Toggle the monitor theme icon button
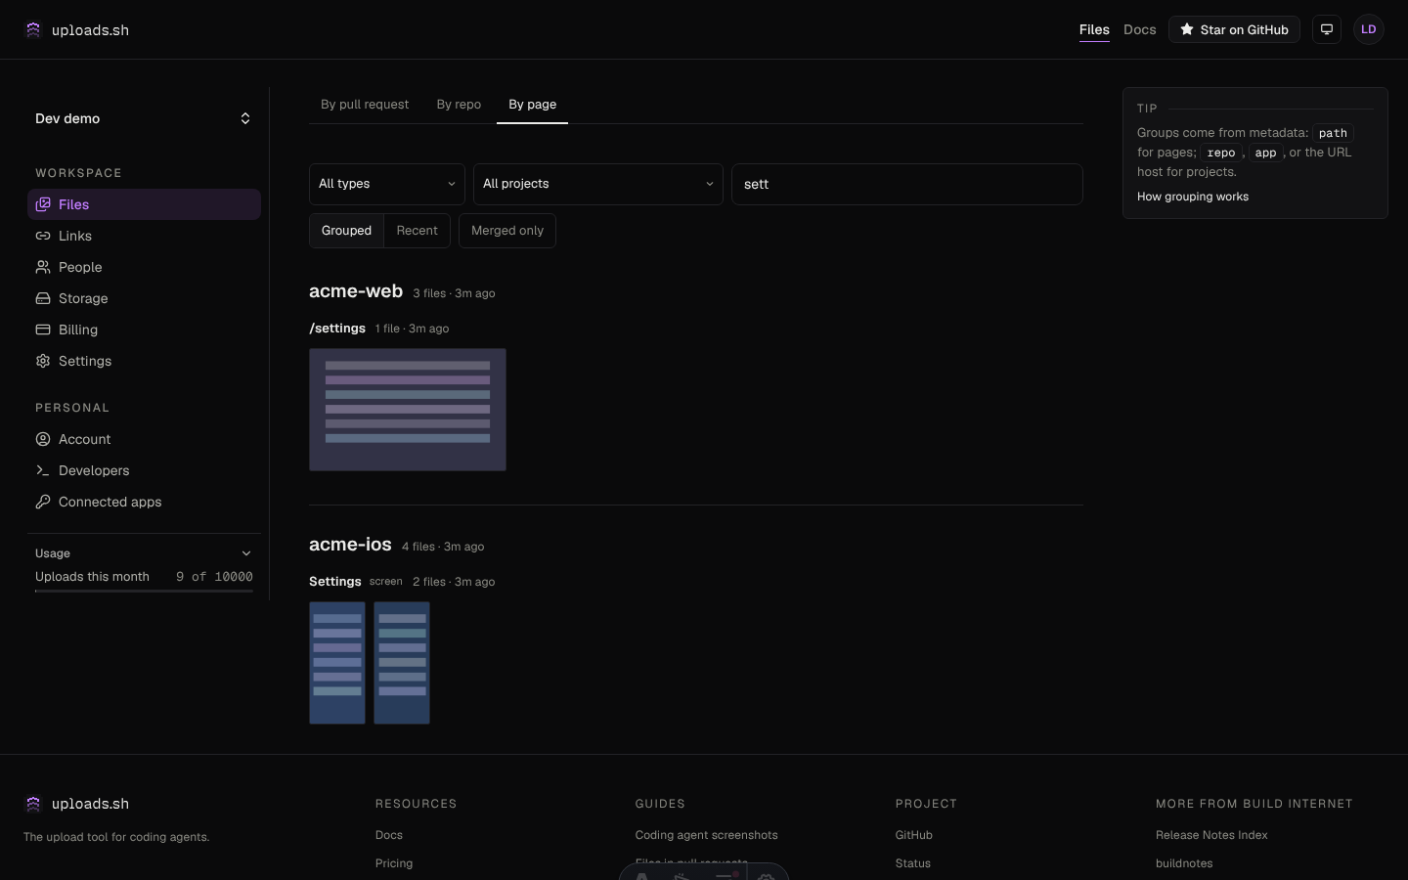 [x=1327, y=29]
